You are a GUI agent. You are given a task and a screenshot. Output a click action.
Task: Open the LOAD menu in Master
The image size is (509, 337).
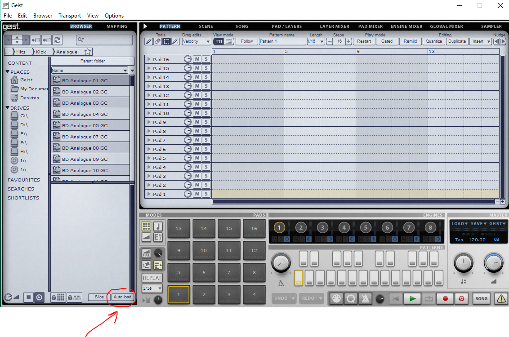(460, 223)
